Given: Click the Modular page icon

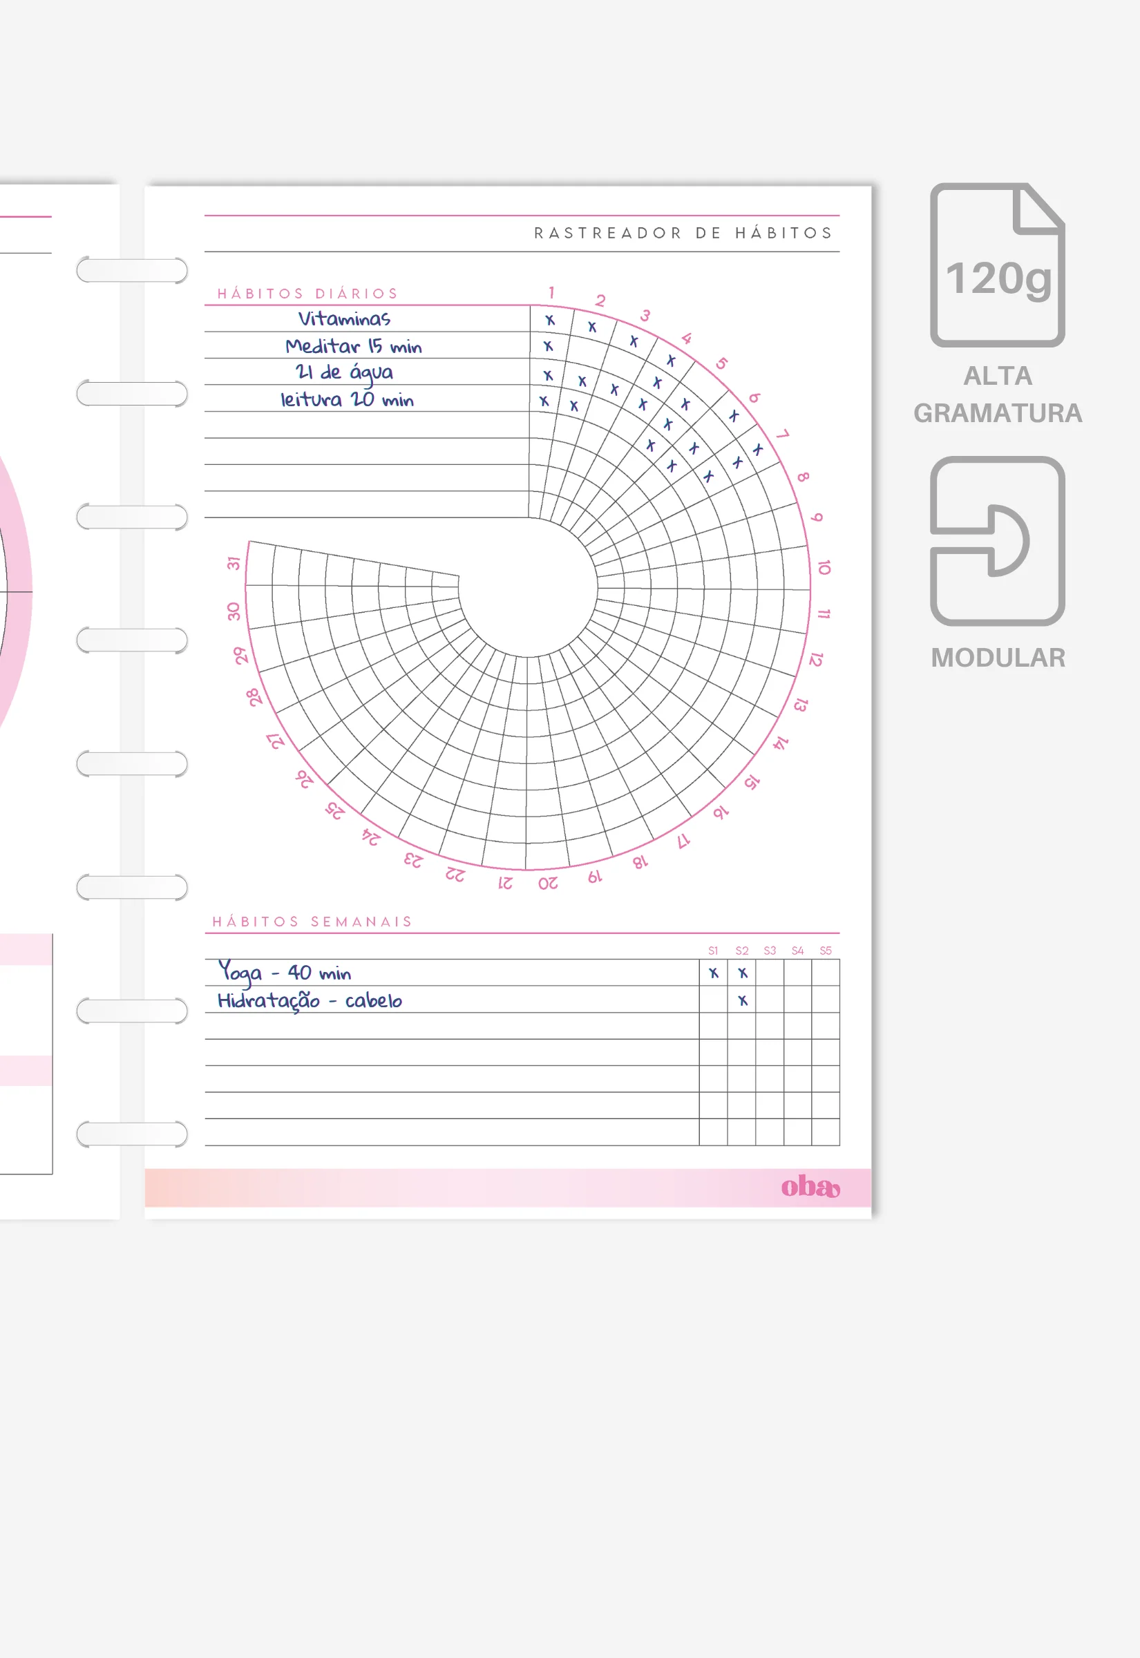Looking at the screenshot, I should coord(997,540).
